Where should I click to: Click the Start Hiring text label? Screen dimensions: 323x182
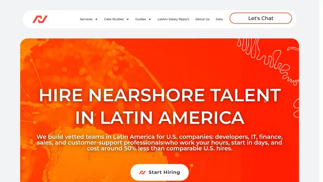[x=164, y=172]
